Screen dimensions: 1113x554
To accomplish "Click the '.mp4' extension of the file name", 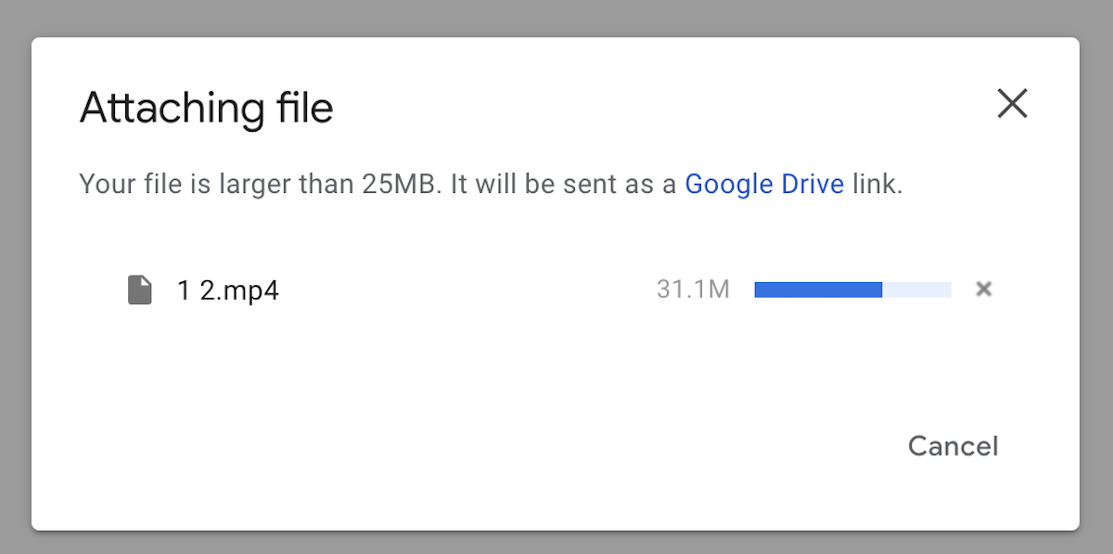I will coord(248,291).
